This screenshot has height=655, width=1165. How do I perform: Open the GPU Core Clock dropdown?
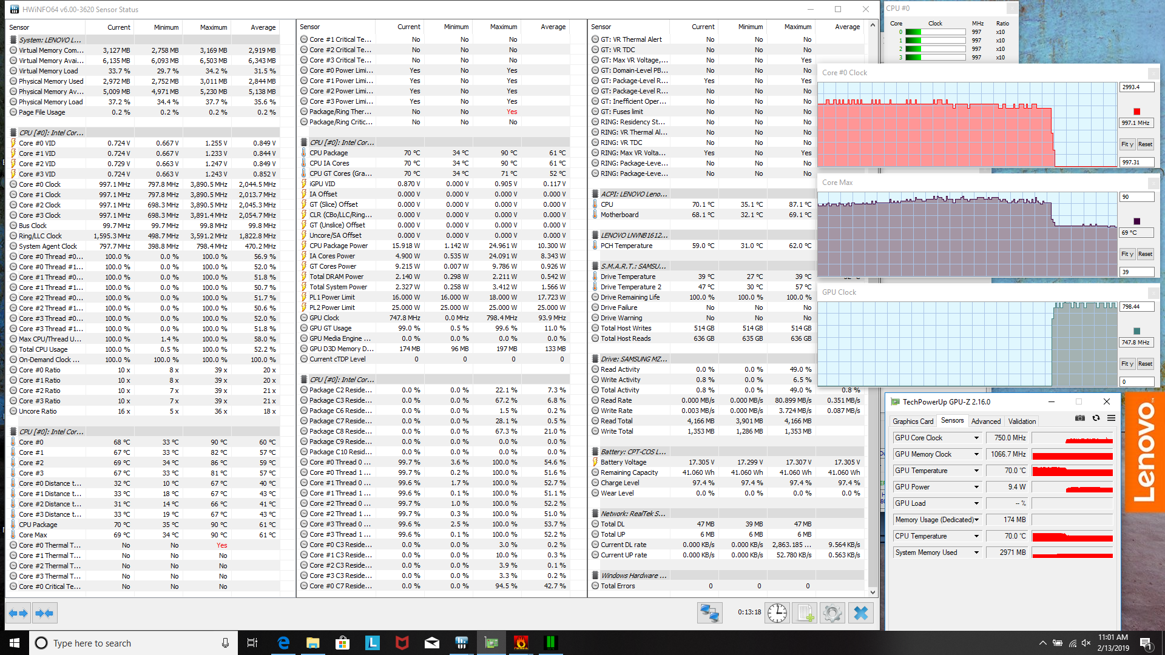976,438
